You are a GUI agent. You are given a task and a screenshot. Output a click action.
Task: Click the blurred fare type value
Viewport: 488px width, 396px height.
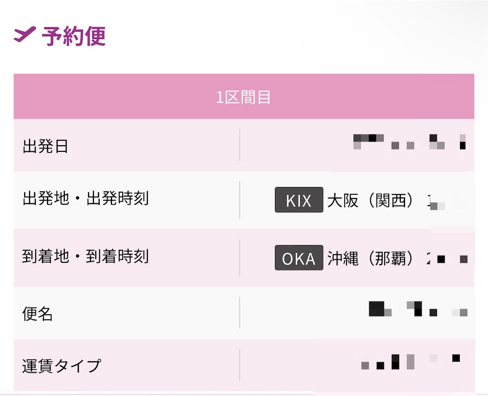tap(410, 362)
